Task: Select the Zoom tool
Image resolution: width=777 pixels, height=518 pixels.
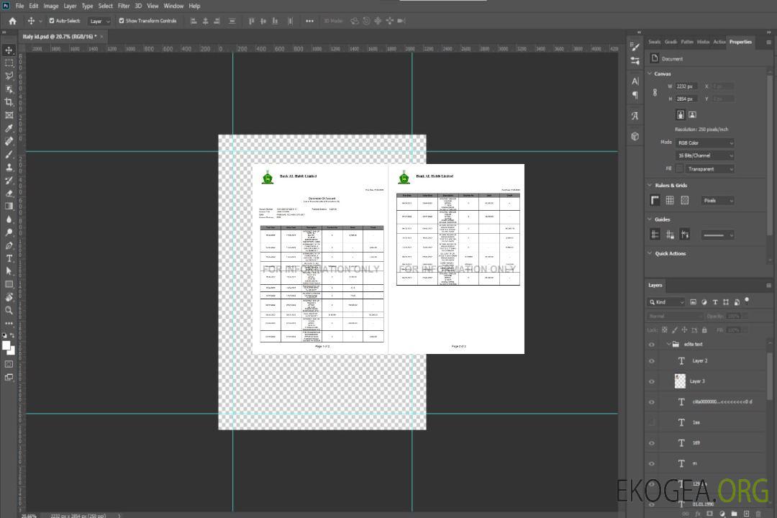Action: [x=9, y=310]
